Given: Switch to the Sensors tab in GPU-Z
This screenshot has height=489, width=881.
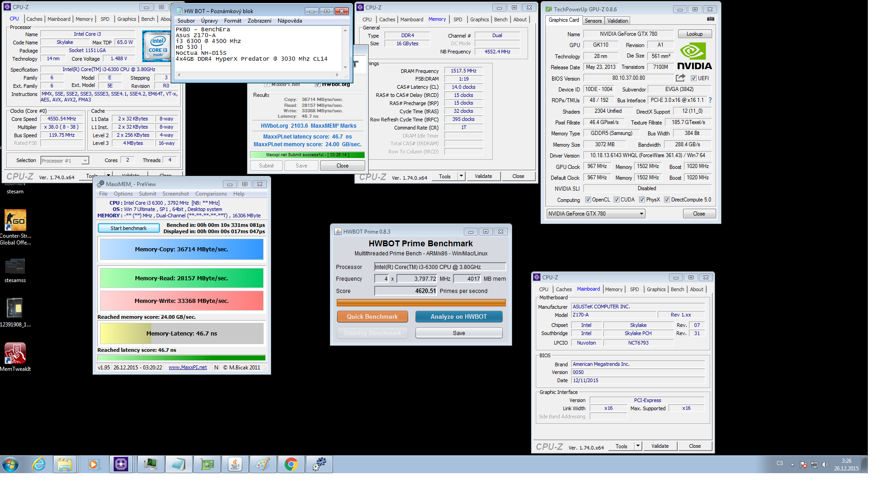Looking at the screenshot, I should pyautogui.click(x=593, y=21).
